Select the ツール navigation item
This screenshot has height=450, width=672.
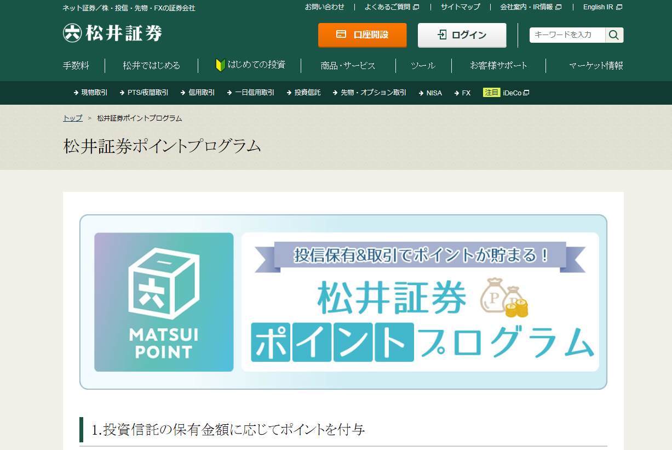pos(423,65)
